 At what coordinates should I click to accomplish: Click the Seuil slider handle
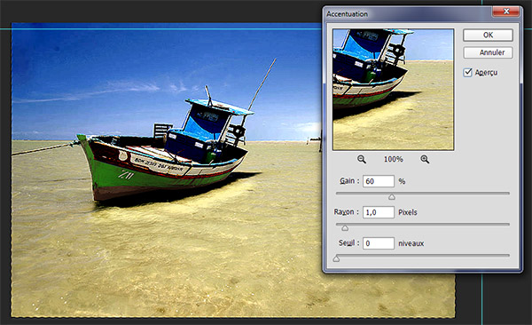click(336, 258)
